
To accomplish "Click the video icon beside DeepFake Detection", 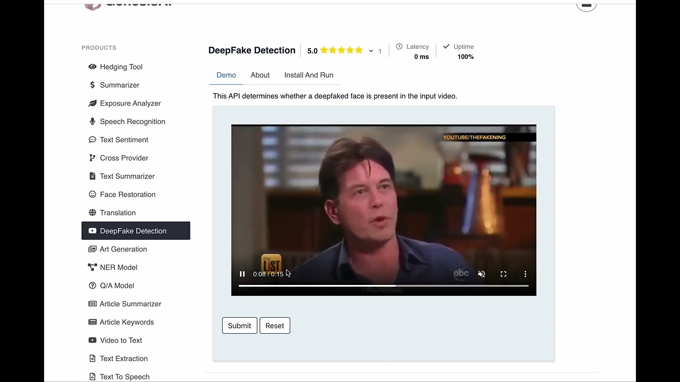I will (x=92, y=231).
